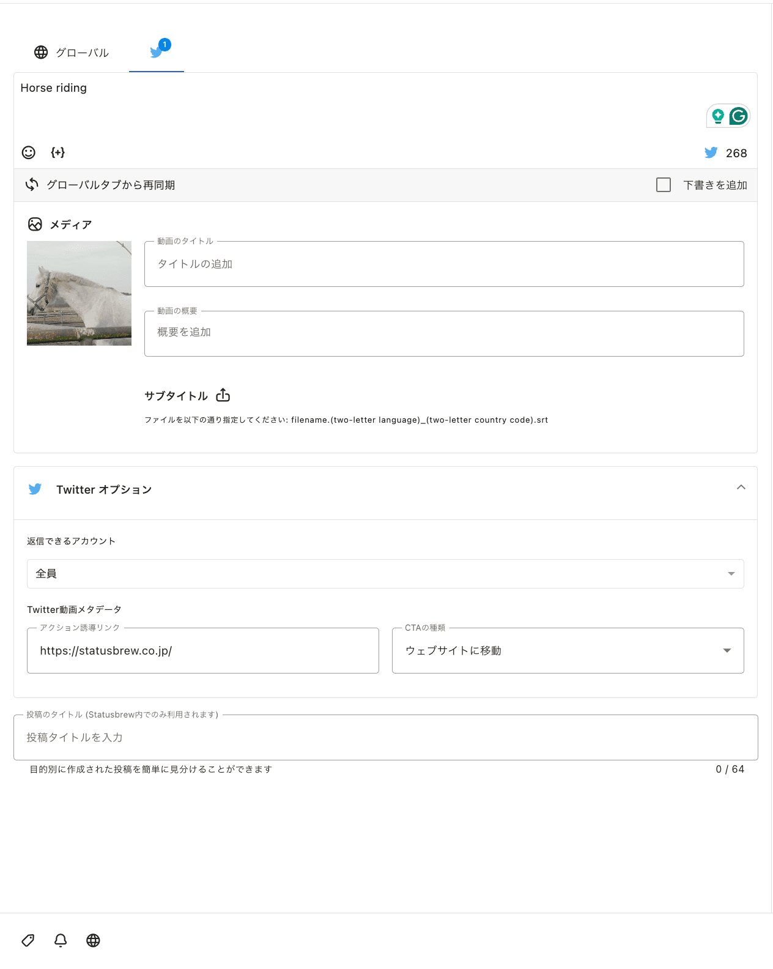Click グローバルタブから再同期 text

111,185
